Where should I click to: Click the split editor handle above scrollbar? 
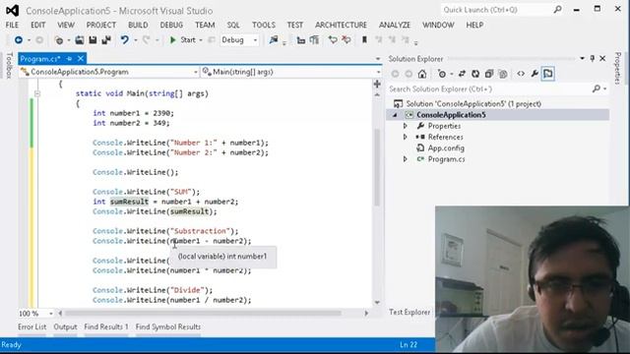click(x=377, y=84)
